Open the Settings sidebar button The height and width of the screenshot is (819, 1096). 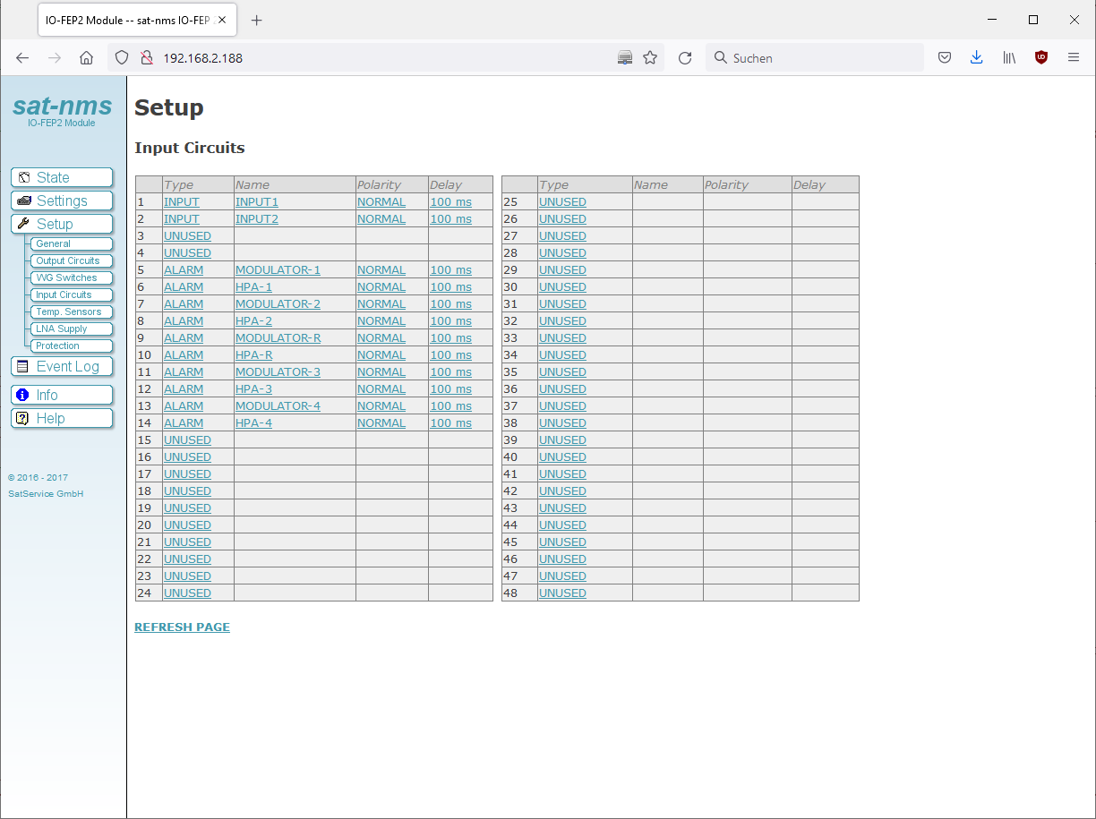pyautogui.click(x=62, y=201)
